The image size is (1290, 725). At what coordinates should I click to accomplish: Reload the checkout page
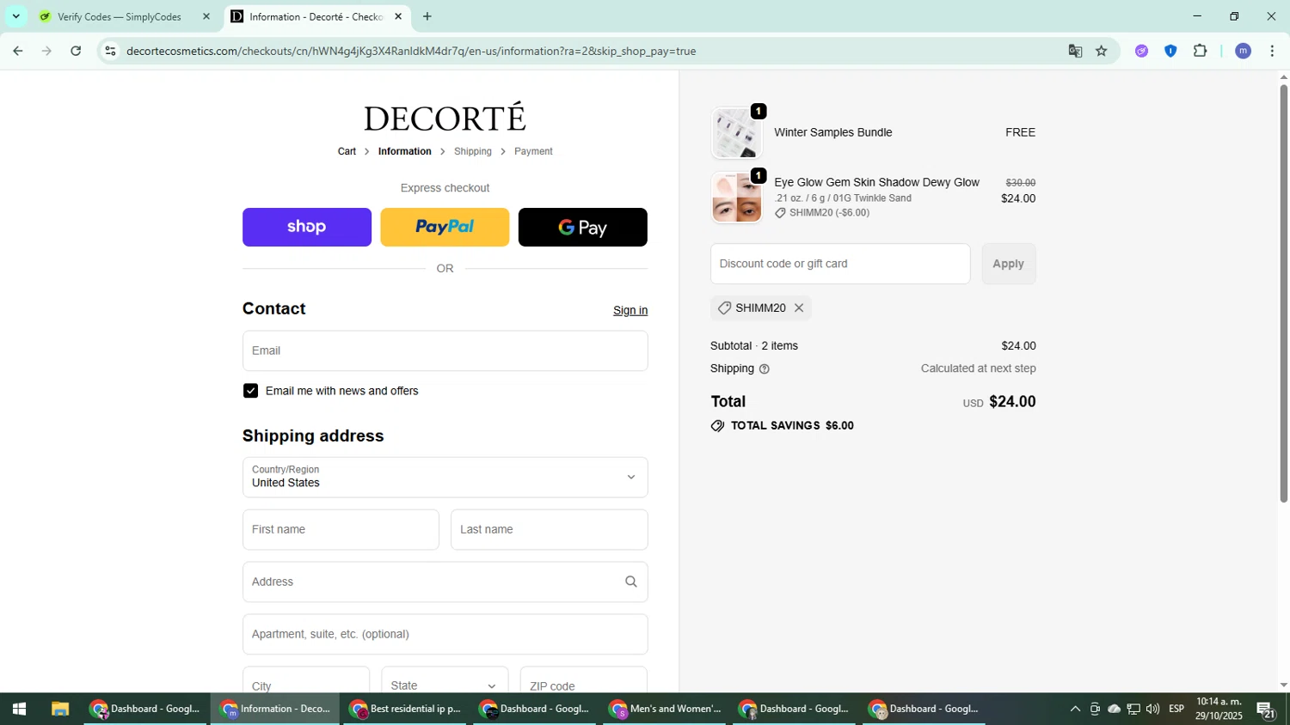[x=76, y=51]
